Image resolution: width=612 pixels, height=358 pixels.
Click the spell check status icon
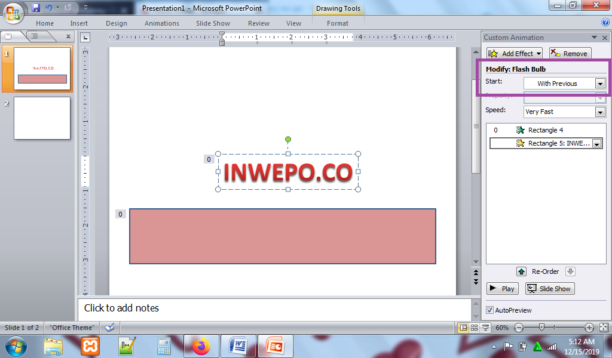point(110,328)
